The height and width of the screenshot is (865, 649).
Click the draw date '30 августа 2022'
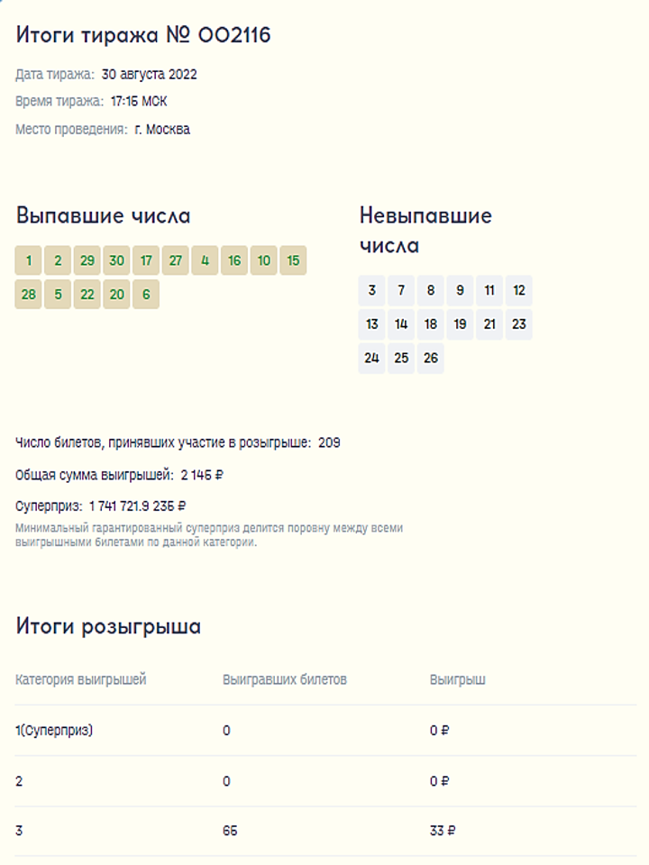pos(150,75)
